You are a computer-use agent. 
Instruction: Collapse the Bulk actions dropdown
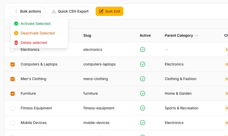pyautogui.click(x=27, y=11)
